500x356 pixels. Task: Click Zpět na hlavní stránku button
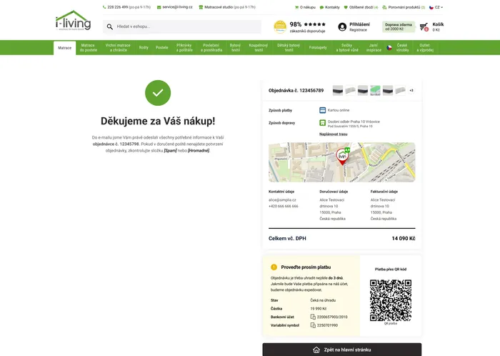[342, 350]
